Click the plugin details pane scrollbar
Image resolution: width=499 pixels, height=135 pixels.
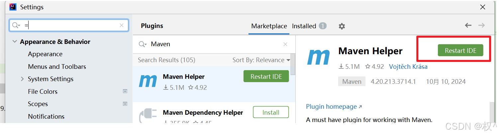click(492, 112)
